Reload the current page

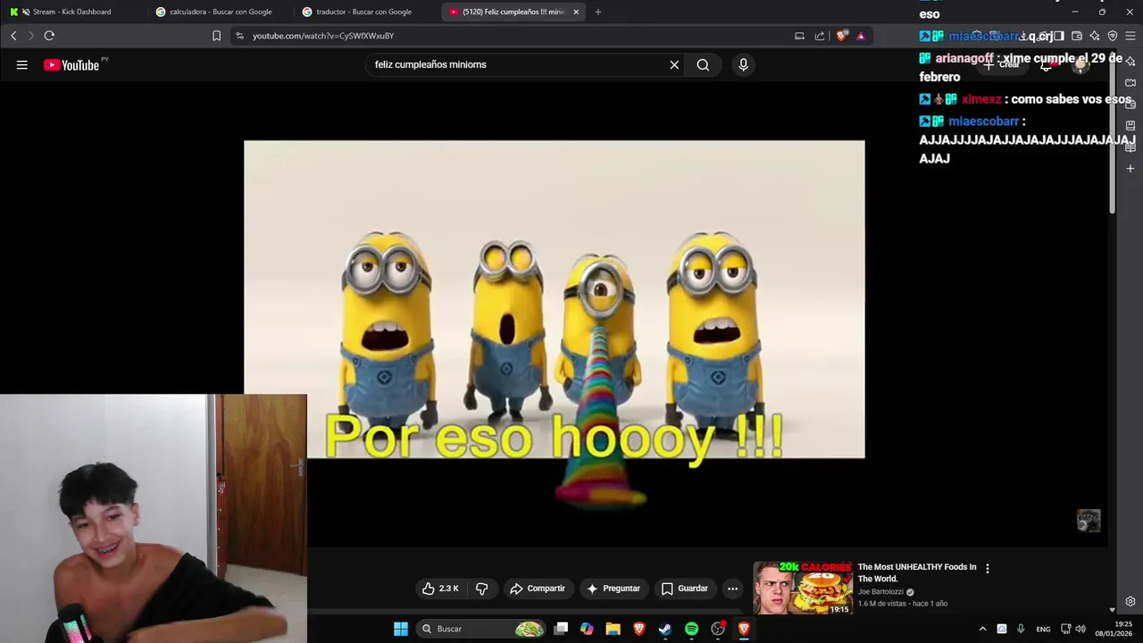(49, 36)
